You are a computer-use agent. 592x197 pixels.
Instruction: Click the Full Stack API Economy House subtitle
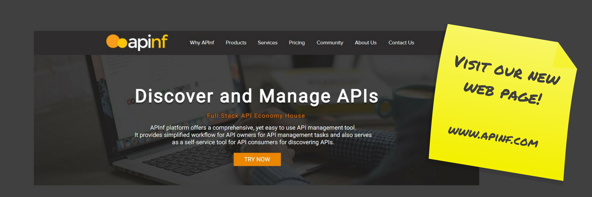pos(256,116)
